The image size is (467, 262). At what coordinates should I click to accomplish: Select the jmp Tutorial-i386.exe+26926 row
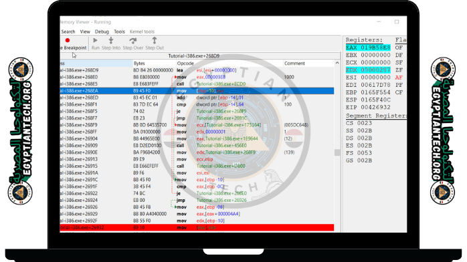pos(197,200)
